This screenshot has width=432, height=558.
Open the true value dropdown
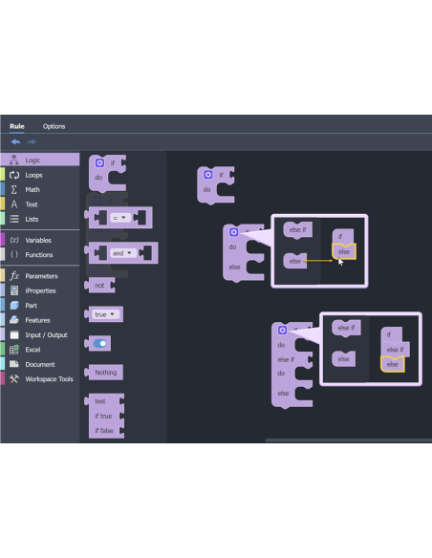[x=105, y=314]
